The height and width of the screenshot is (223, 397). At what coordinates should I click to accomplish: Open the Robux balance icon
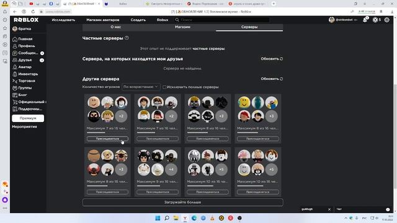pyautogui.click(x=375, y=20)
